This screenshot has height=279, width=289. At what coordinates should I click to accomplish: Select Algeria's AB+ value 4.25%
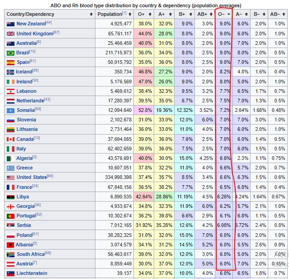click(x=206, y=159)
